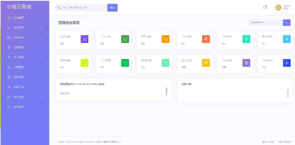Click the purple cart icon for total orders
Screen dimensions: 295x145
(85, 39)
